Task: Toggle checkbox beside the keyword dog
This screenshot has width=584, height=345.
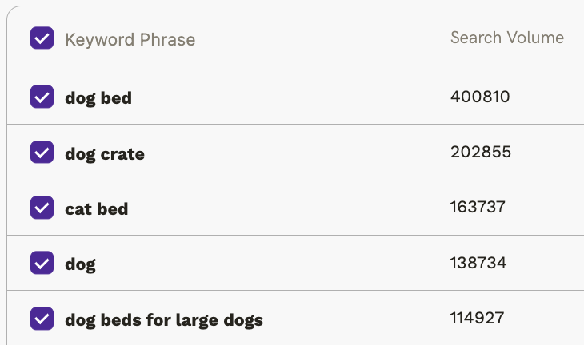Action: coord(42,263)
